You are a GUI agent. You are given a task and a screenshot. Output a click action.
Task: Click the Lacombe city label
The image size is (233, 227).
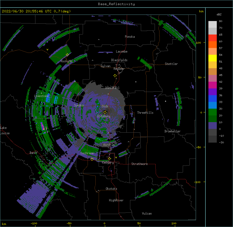click(122, 51)
